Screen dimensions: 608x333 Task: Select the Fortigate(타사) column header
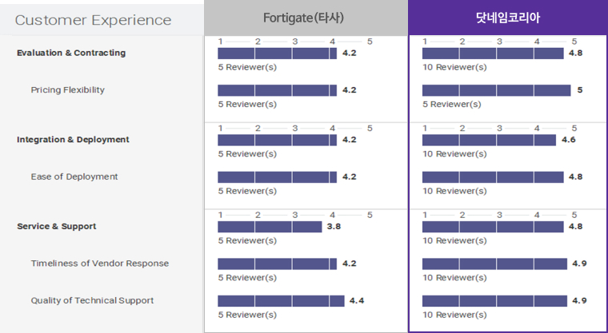305,18
